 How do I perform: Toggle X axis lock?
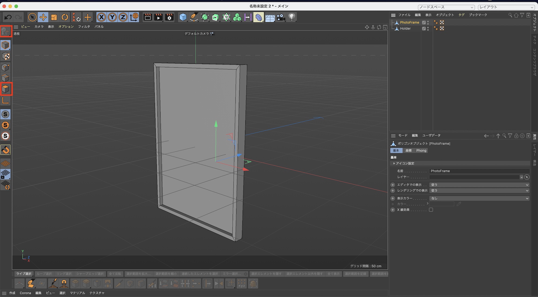[x=101, y=18]
